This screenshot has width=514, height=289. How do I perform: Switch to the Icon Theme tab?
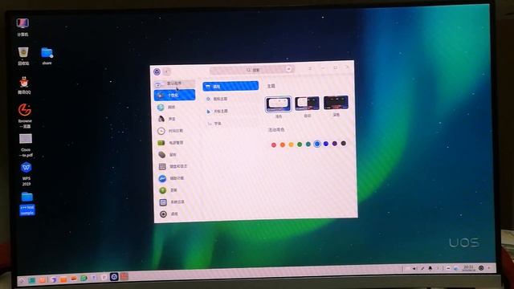tap(230, 99)
